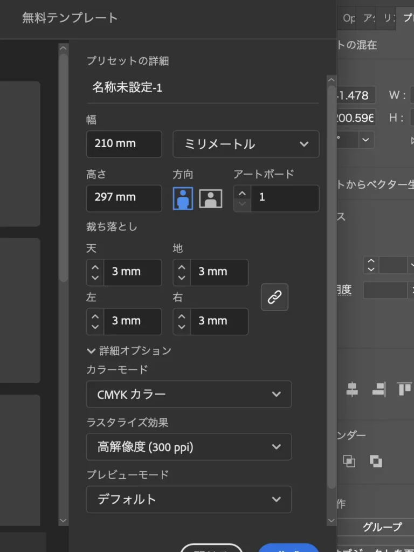
Task: Click the align right edges icon
Action: [x=378, y=389]
